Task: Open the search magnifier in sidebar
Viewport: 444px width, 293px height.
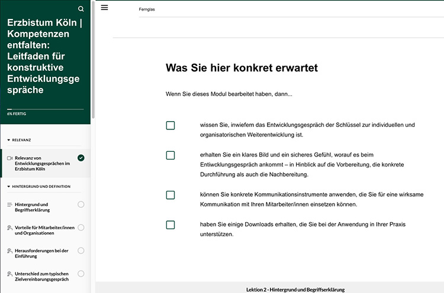Action: tap(81, 9)
